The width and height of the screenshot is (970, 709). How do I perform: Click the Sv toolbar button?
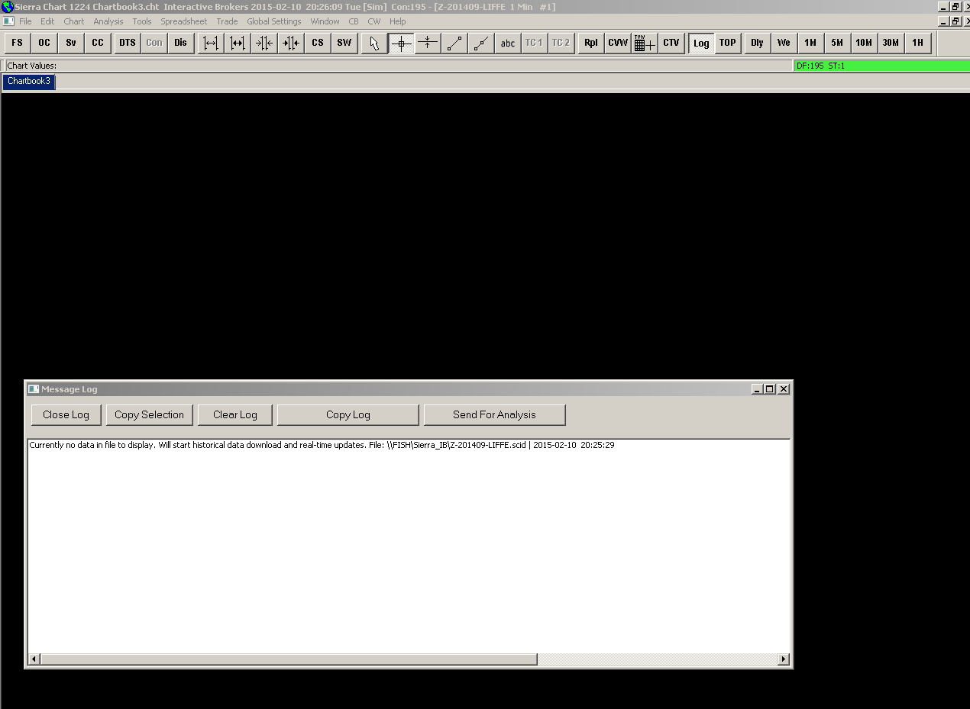coord(71,43)
